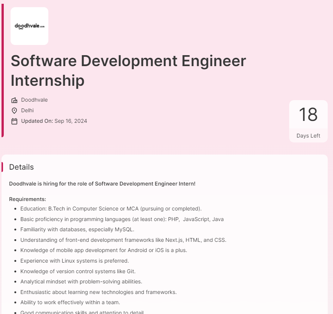Viewport: 333px width, 314px height.
Task: Click the 'Basic proficiency in programming languages' bullet
Action: point(122,219)
